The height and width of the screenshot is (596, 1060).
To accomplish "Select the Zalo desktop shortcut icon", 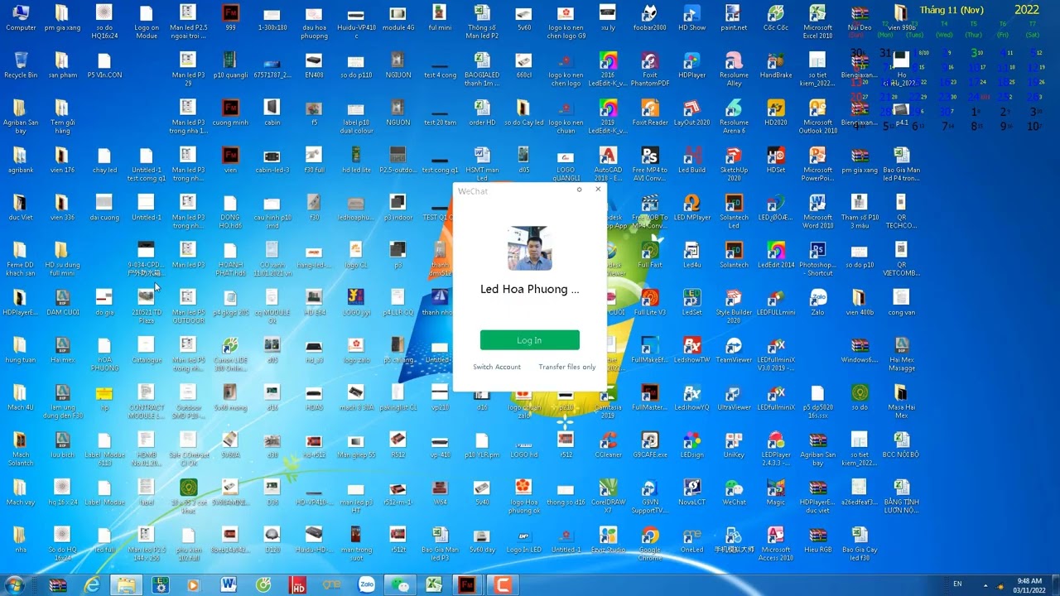I will click(x=817, y=302).
